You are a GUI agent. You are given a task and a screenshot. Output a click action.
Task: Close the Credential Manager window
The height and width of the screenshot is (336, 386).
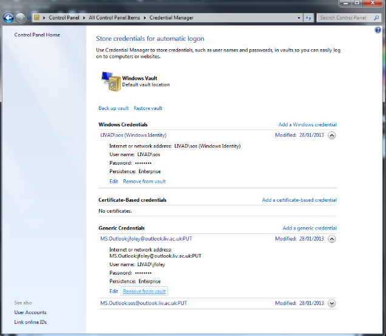(373, 3)
